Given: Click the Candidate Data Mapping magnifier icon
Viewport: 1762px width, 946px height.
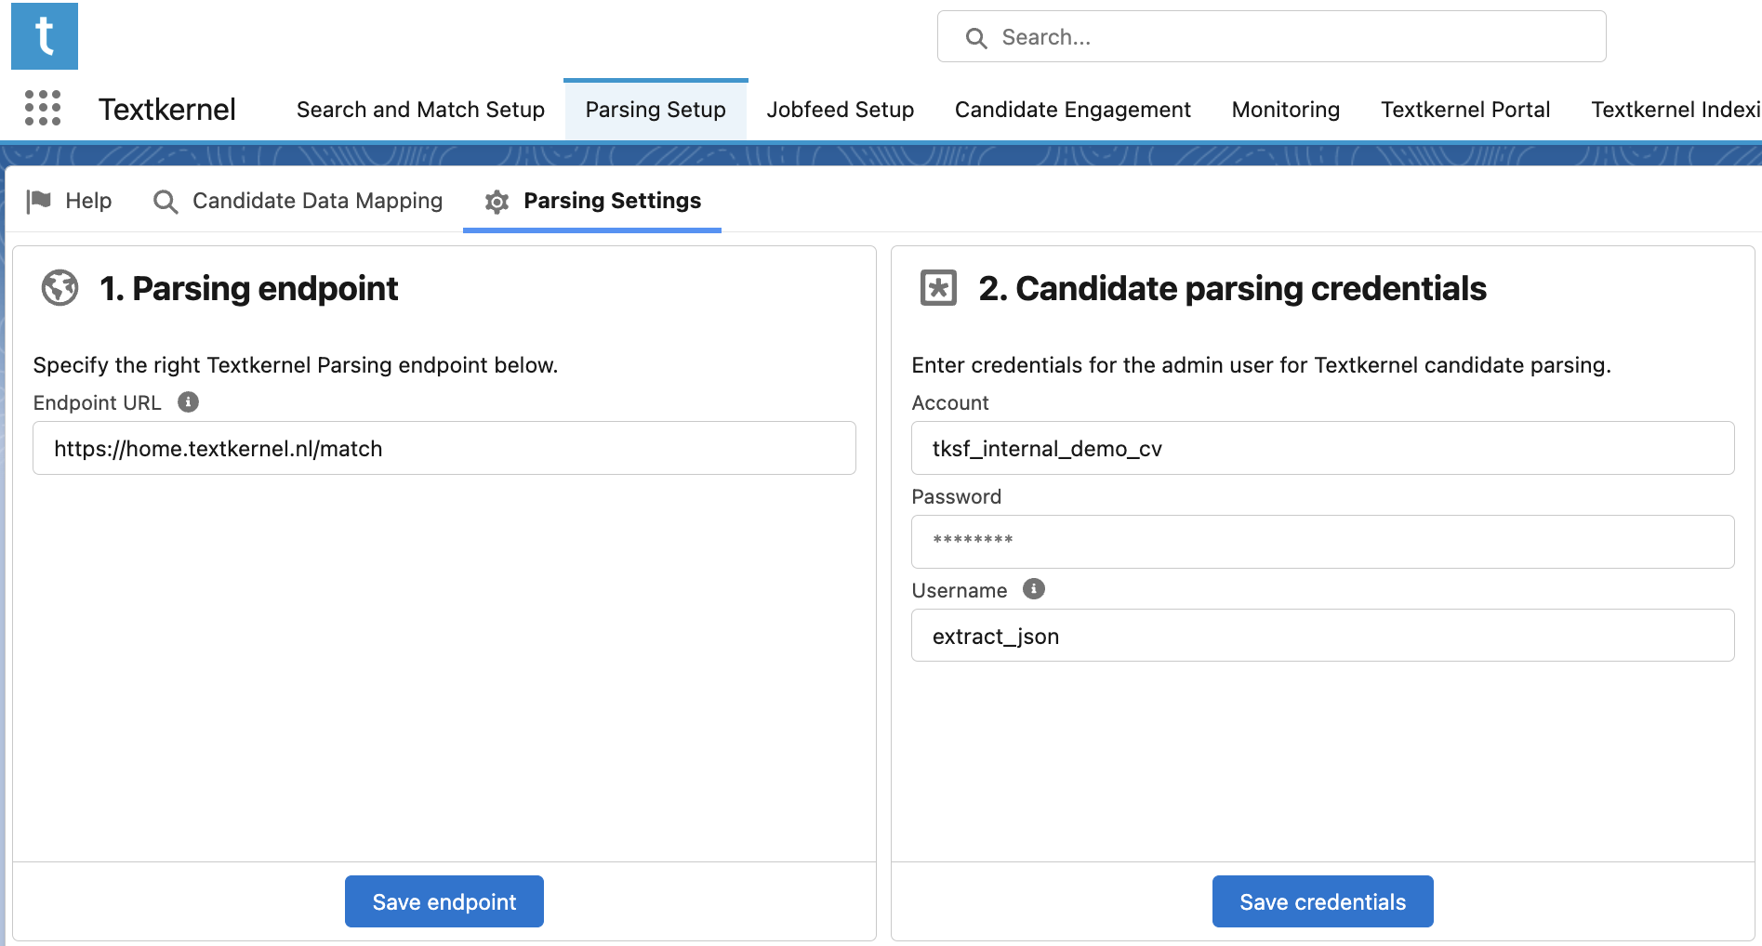Looking at the screenshot, I should tap(166, 202).
